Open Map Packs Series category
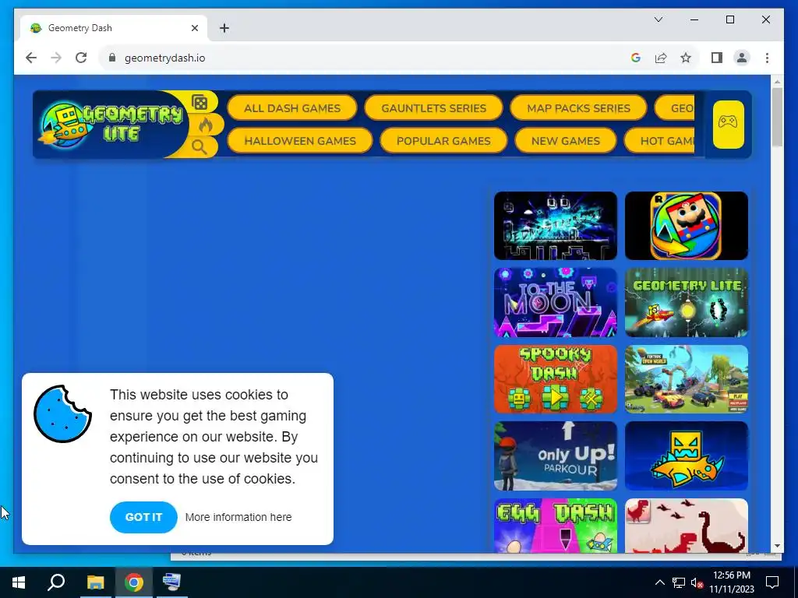 tap(579, 107)
